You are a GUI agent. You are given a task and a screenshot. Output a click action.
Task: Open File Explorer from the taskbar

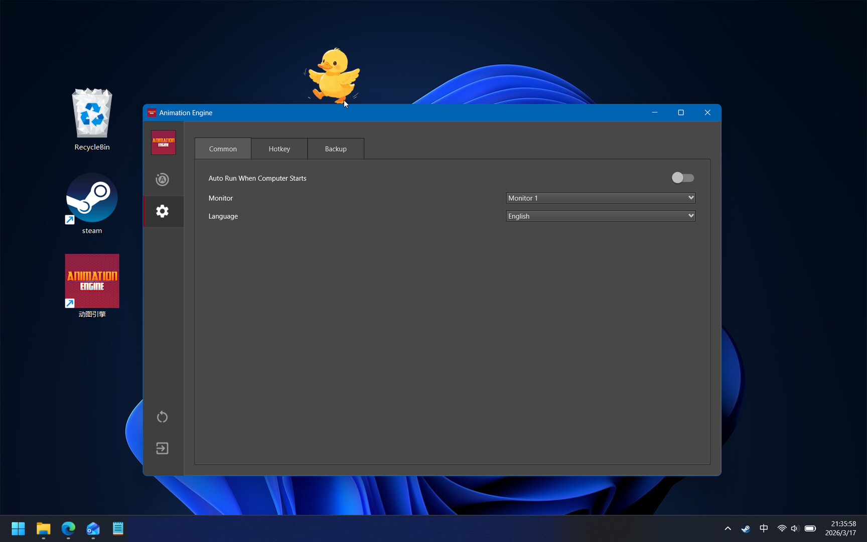pyautogui.click(x=43, y=528)
